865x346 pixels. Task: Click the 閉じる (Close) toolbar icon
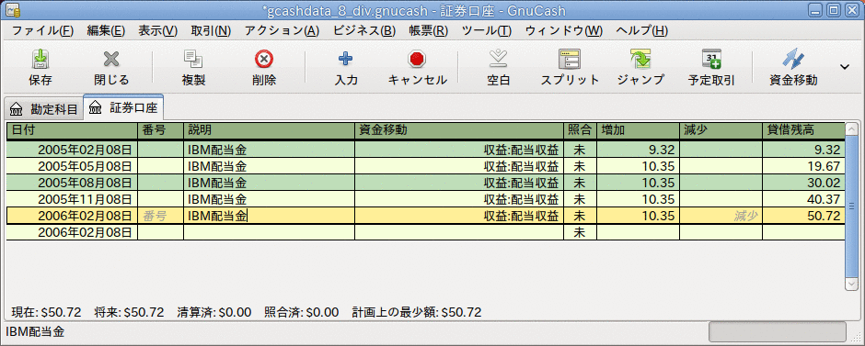point(111,59)
